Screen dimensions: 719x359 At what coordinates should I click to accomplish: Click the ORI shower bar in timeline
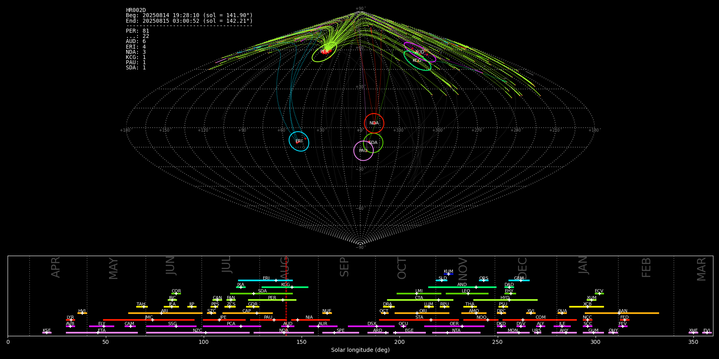click(x=422, y=313)
